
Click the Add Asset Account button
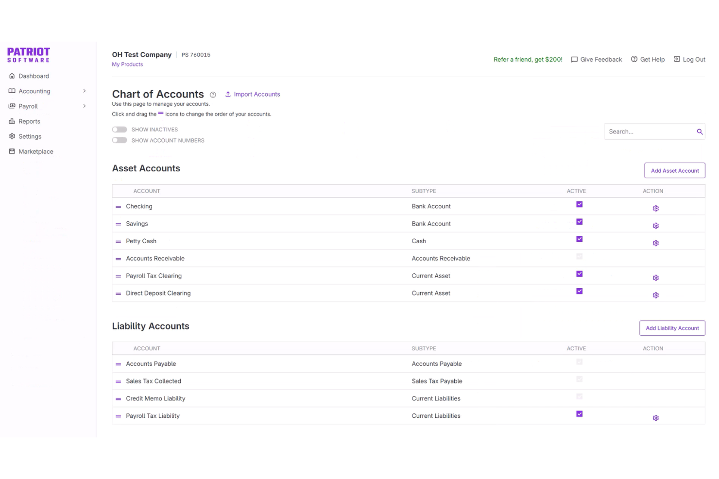coord(674,170)
